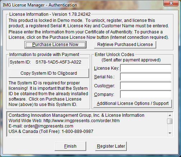Viewport: 181px width, 157px height.
Task: Click the contact info scrollbar down arrow
Action: tap(170, 133)
